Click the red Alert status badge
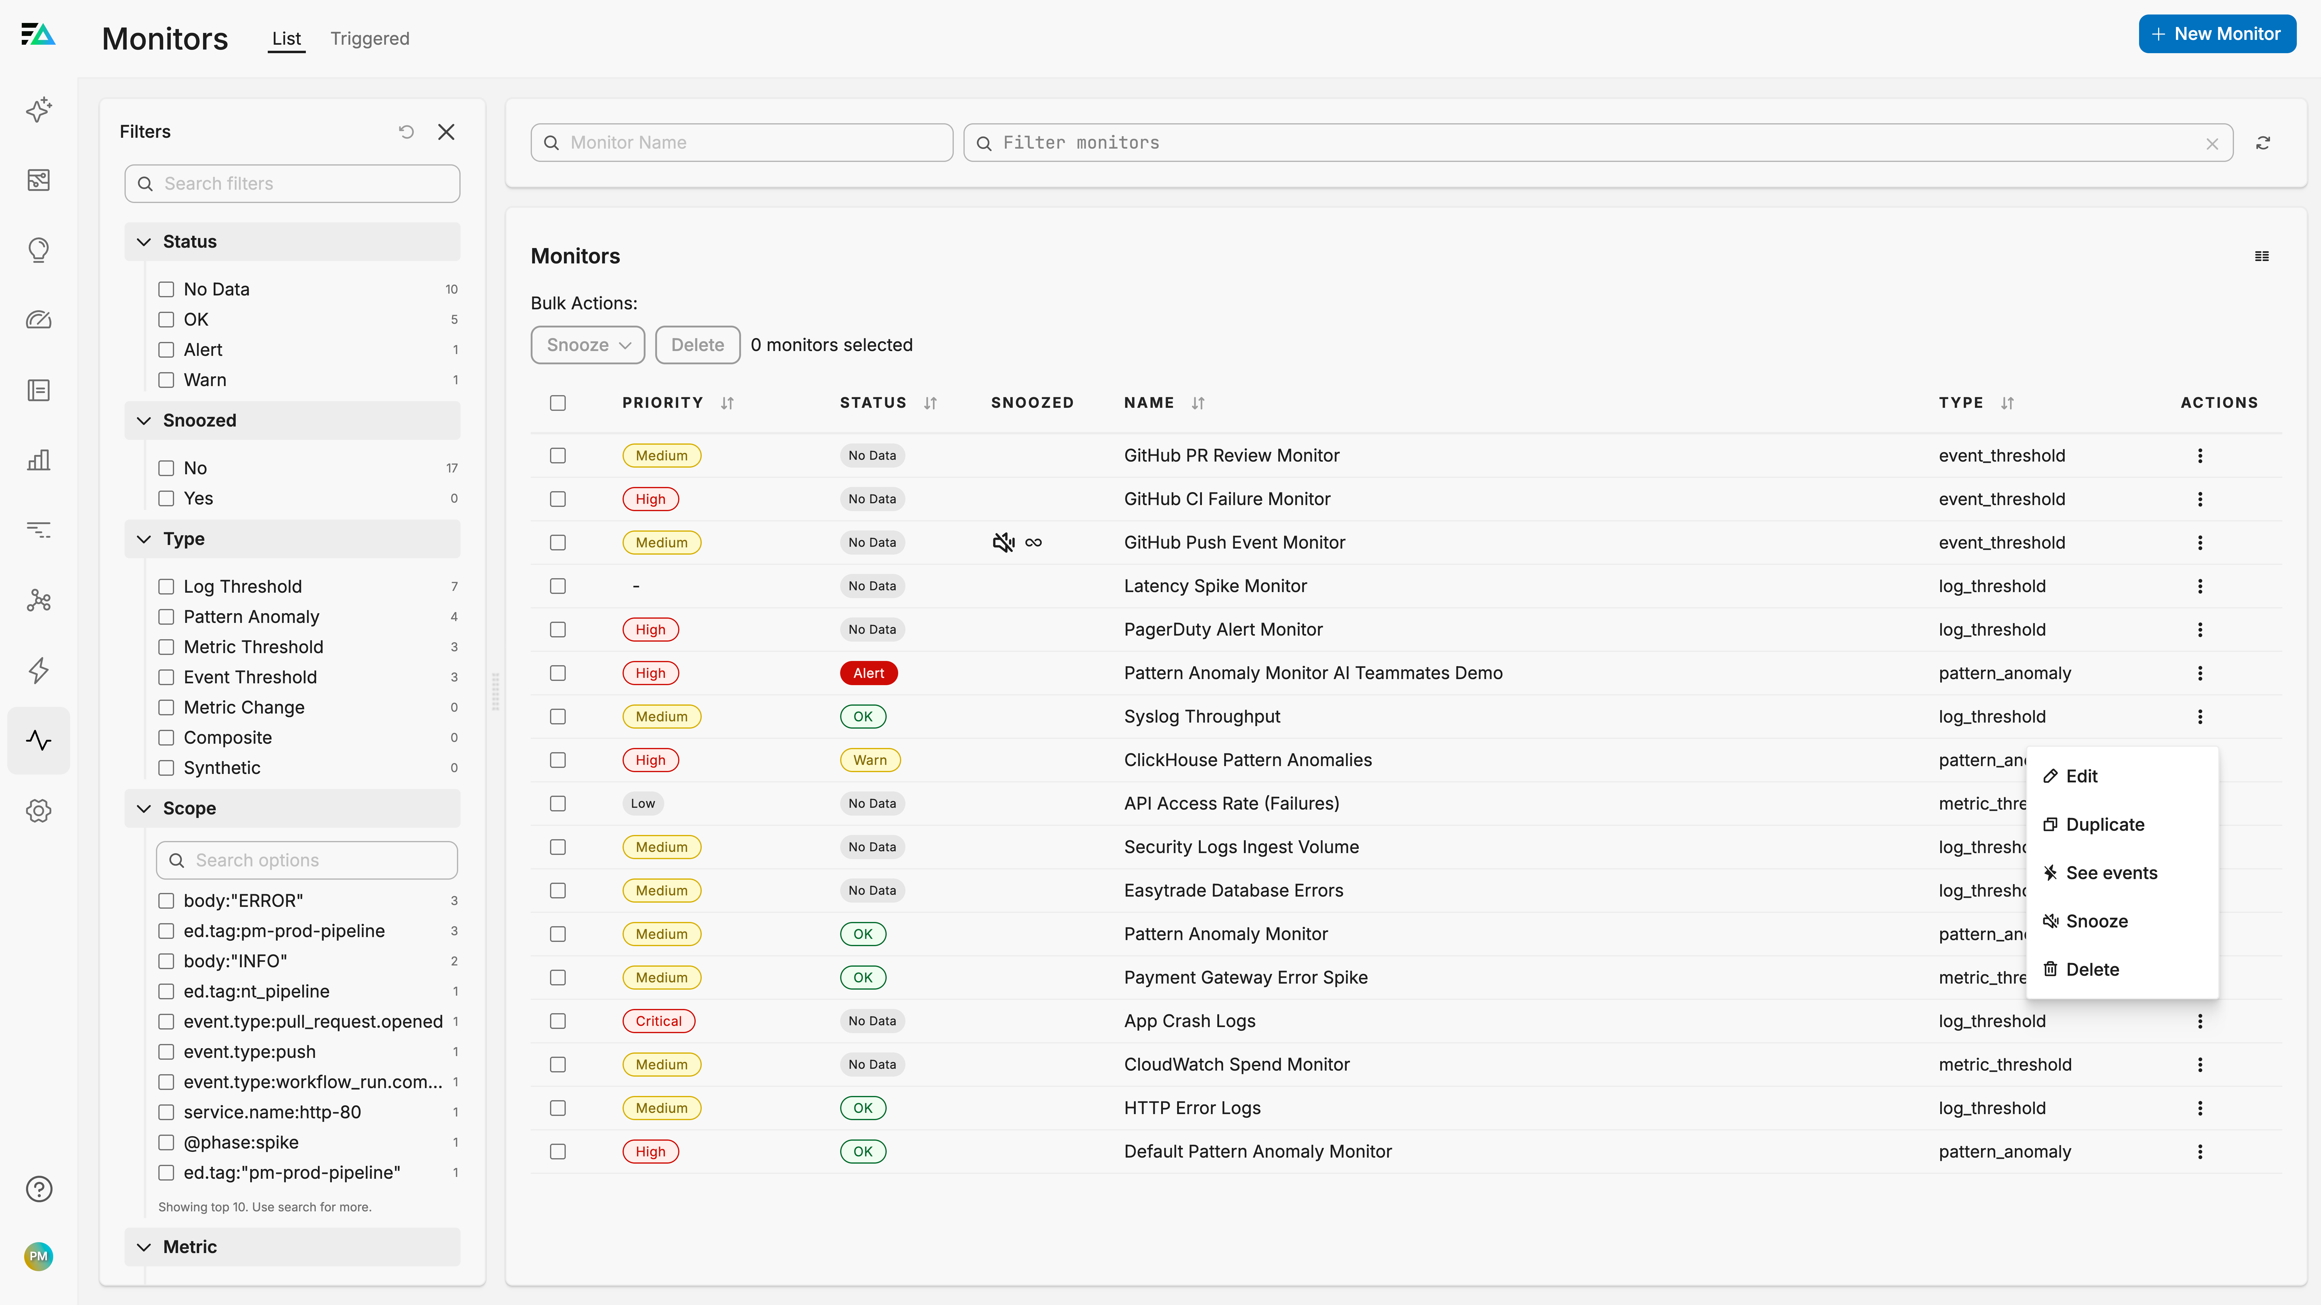Image resolution: width=2321 pixels, height=1305 pixels. [x=869, y=674]
